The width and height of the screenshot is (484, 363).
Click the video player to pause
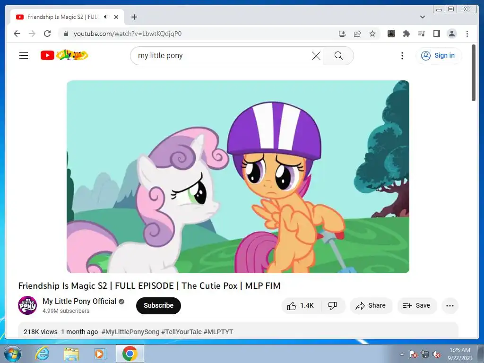238,177
